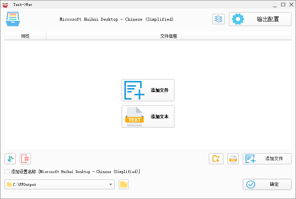Open the app logo drawer icon
The height and width of the screenshot is (199, 296).
[13, 19]
